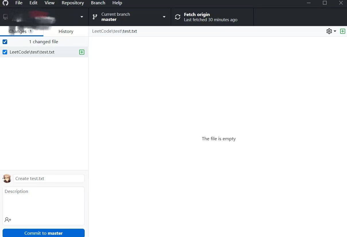Click the green added-file icon beside test.txt
This screenshot has height=237, width=347.
tap(82, 52)
